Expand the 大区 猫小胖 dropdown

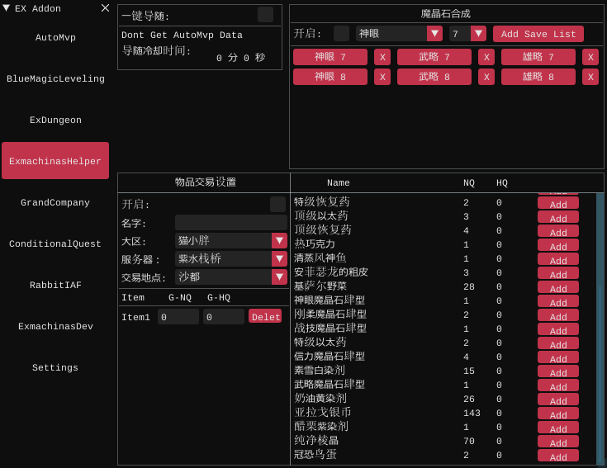(279, 241)
